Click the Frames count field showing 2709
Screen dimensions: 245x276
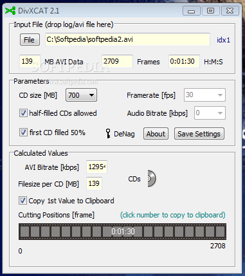pyautogui.click(x=117, y=61)
